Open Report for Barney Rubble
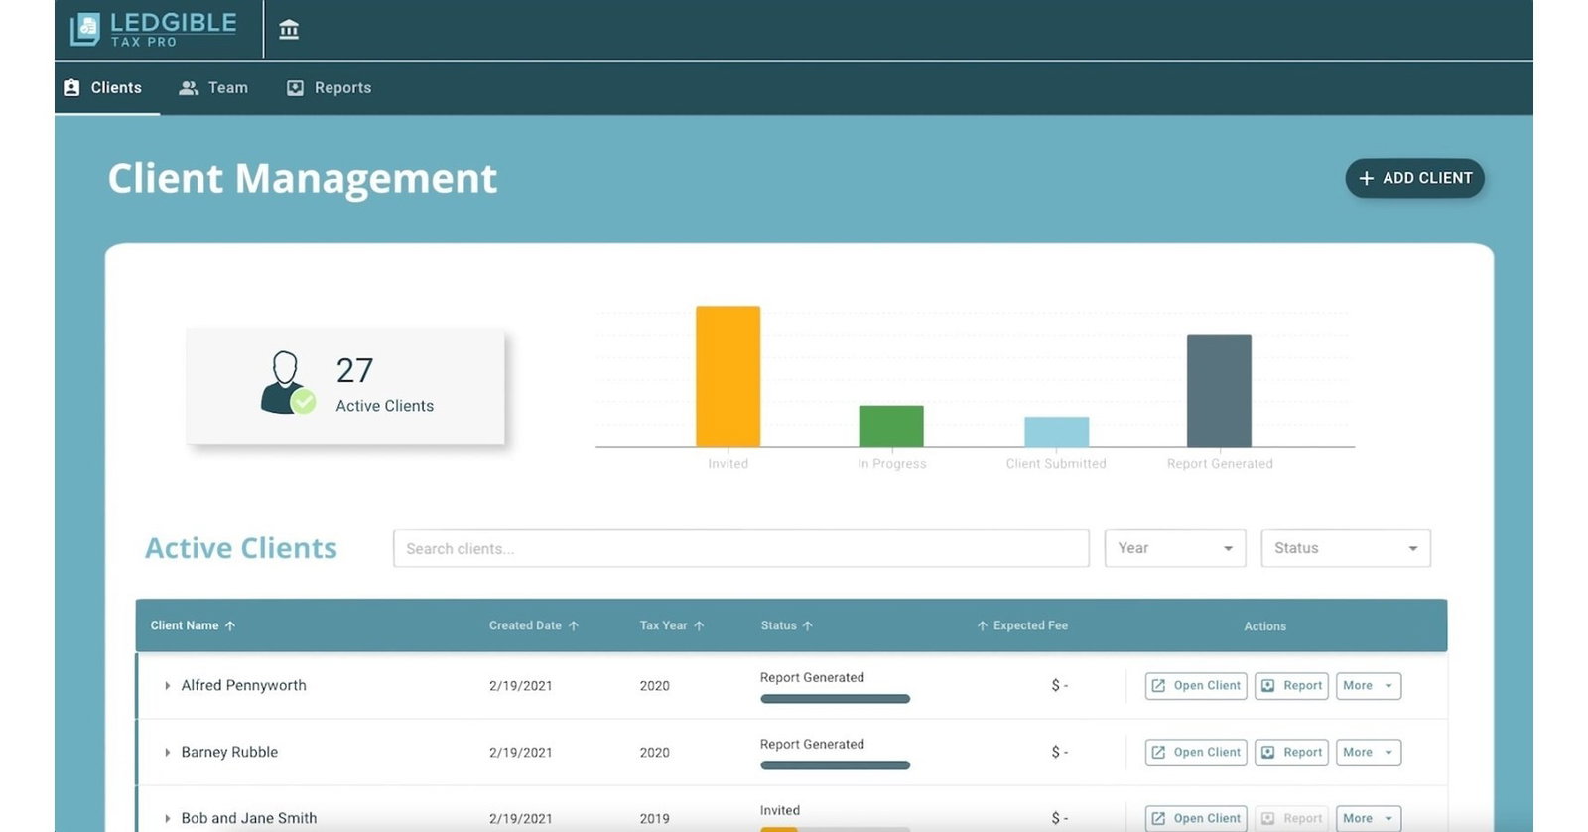Image resolution: width=1588 pixels, height=832 pixels. point(1291,752)
